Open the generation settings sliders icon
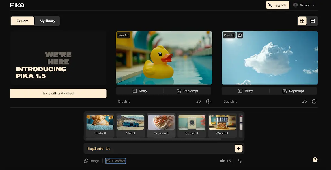This screenshot has width=331, height=170. pyautogui.click(x=240, y=161)
